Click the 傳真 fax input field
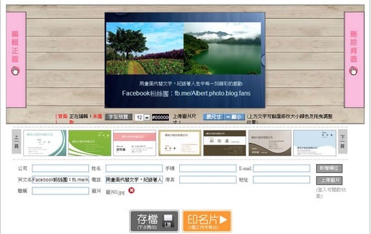Image resolution: width=371 pixels, height=234 pixels. point(208,180)
